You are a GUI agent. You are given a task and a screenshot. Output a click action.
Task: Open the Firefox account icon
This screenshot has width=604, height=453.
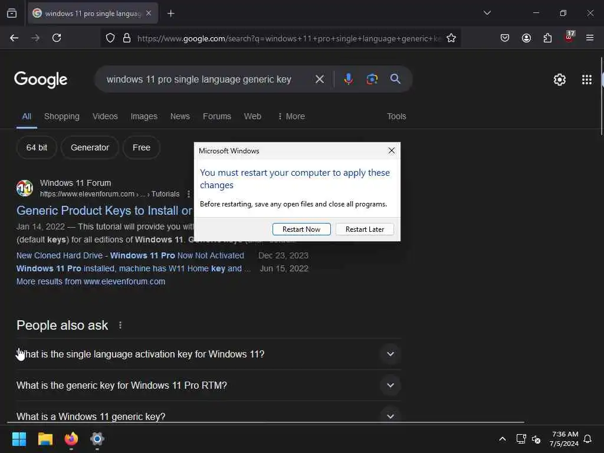pos(526,38)
